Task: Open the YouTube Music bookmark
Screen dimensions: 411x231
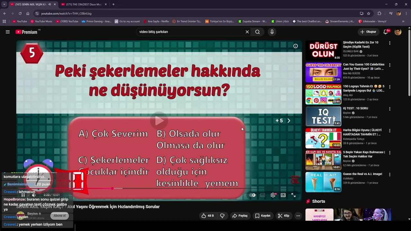Action: [x=41, y=21]
